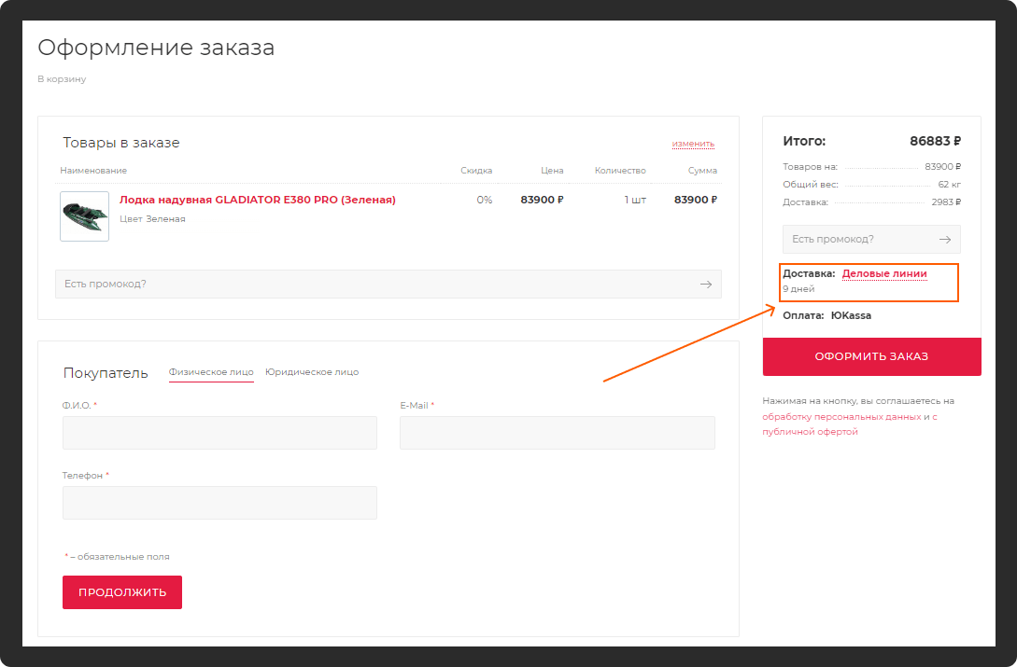Image resolution: width=1017 pixels, height=667 pixels.
Task: Open публичной офертой link
Action: 810,432
